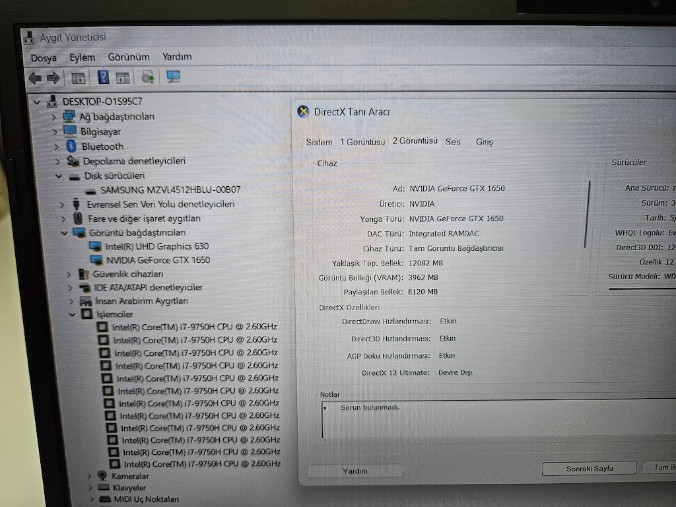Select SAMSUNG MZVL4512HBLU-00B07 disk entry

coord(170,189)
